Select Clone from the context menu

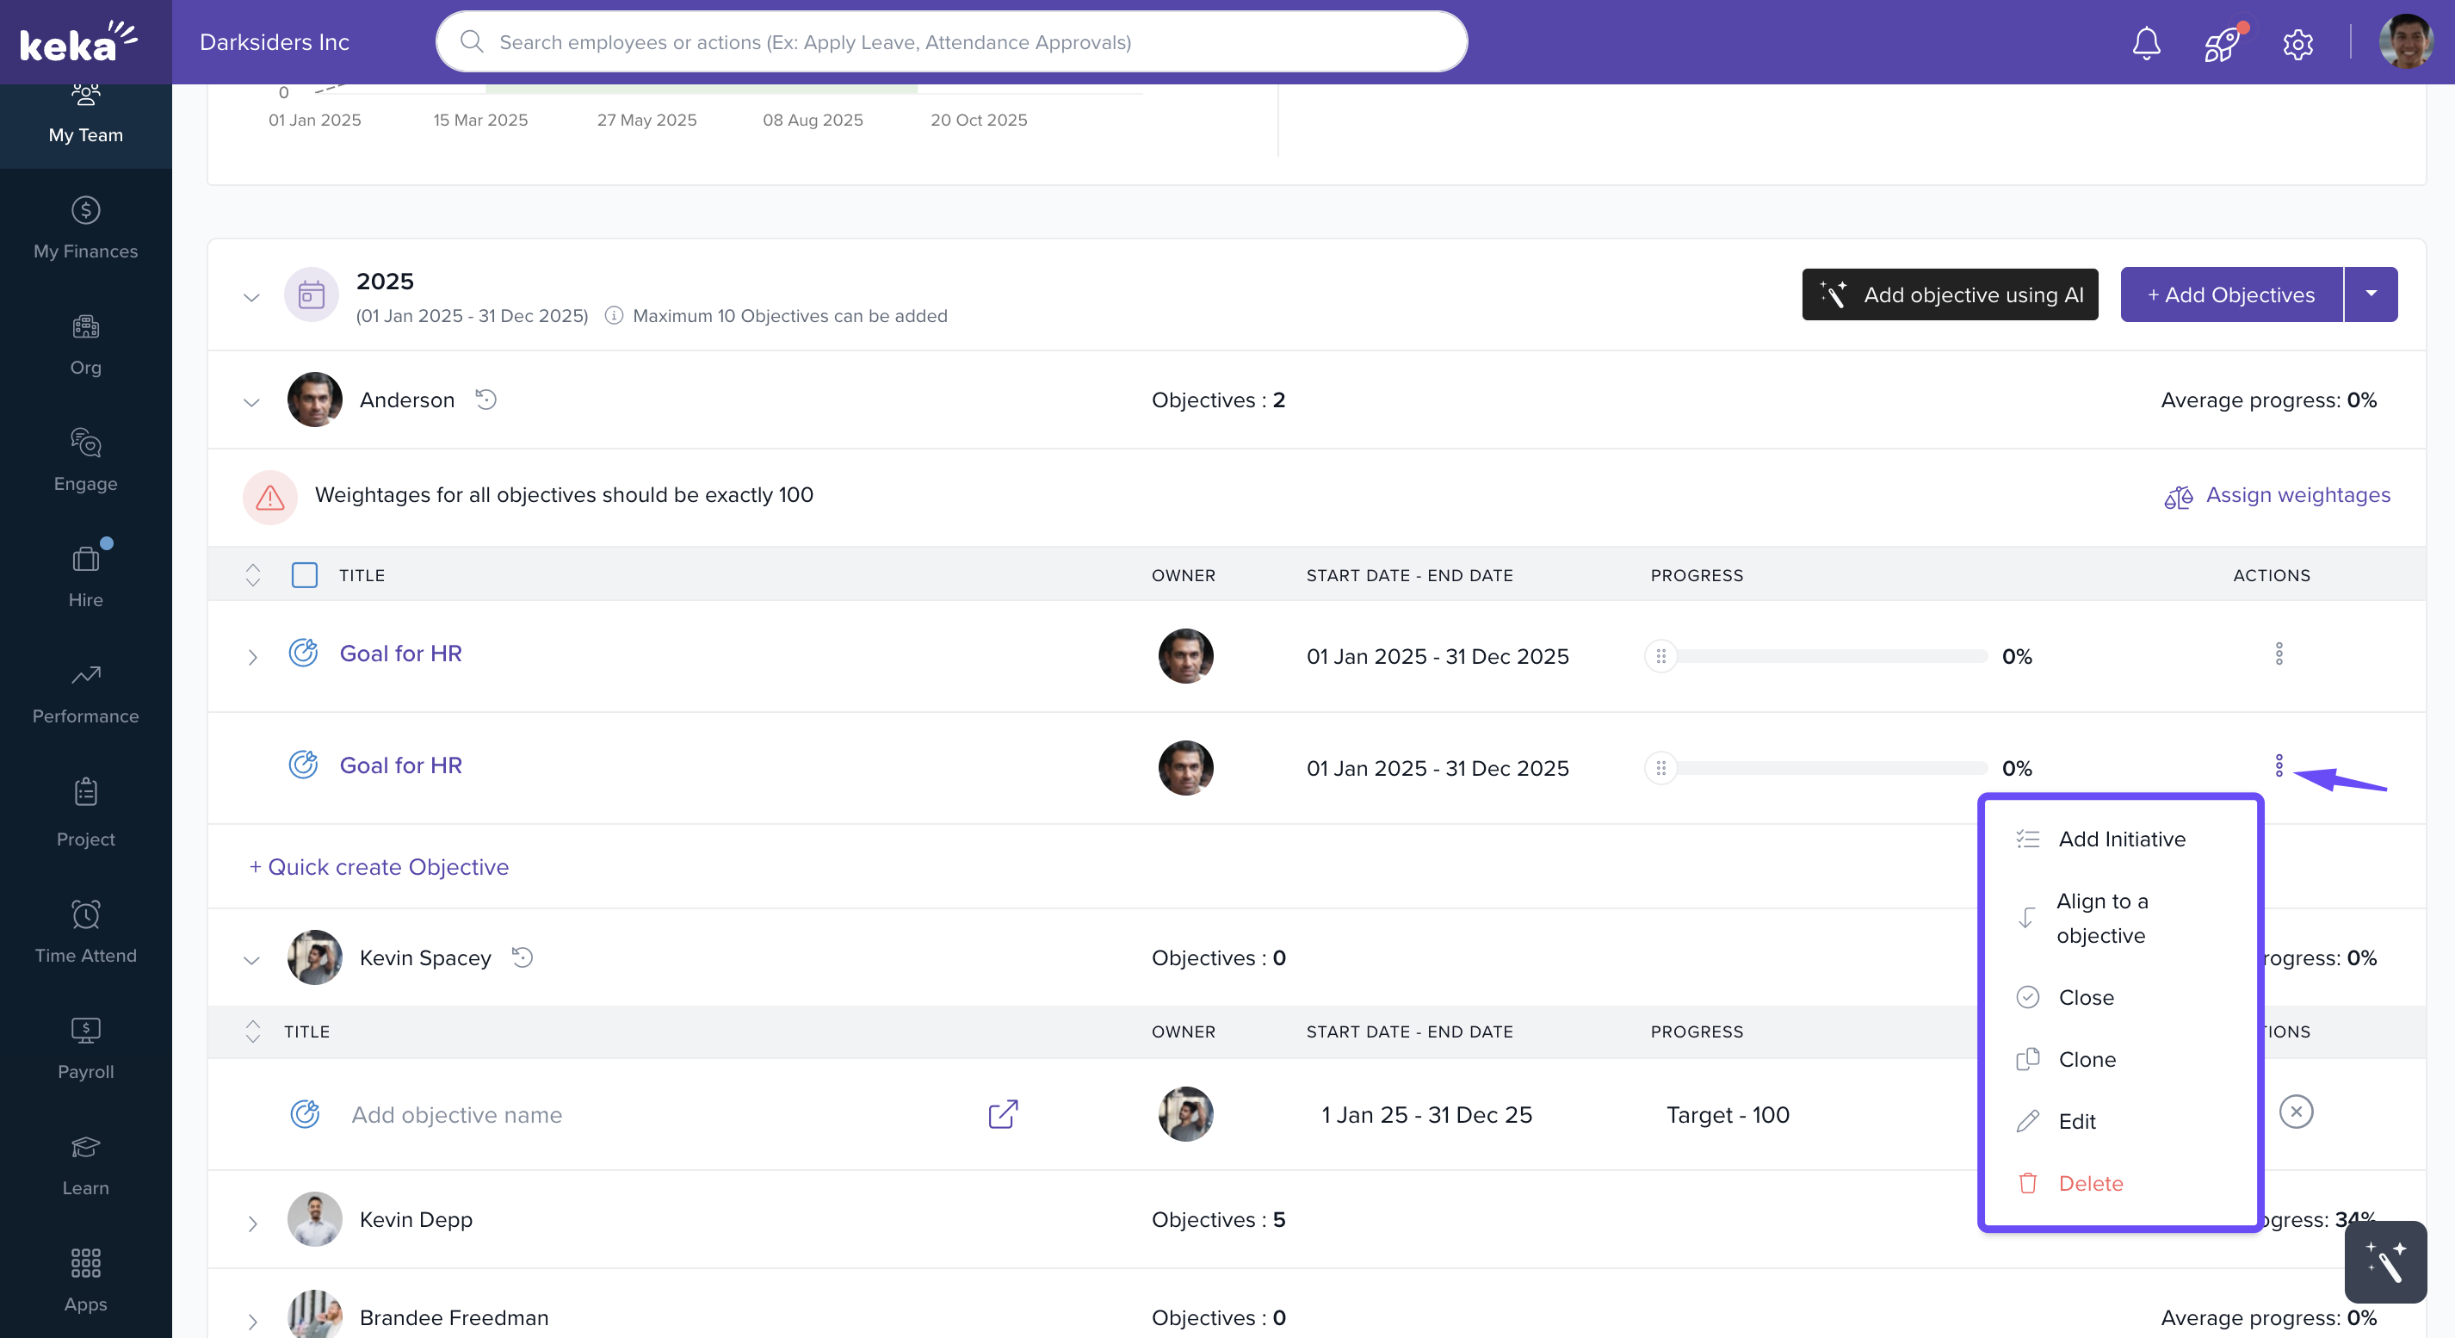tap(2087, 1059)
